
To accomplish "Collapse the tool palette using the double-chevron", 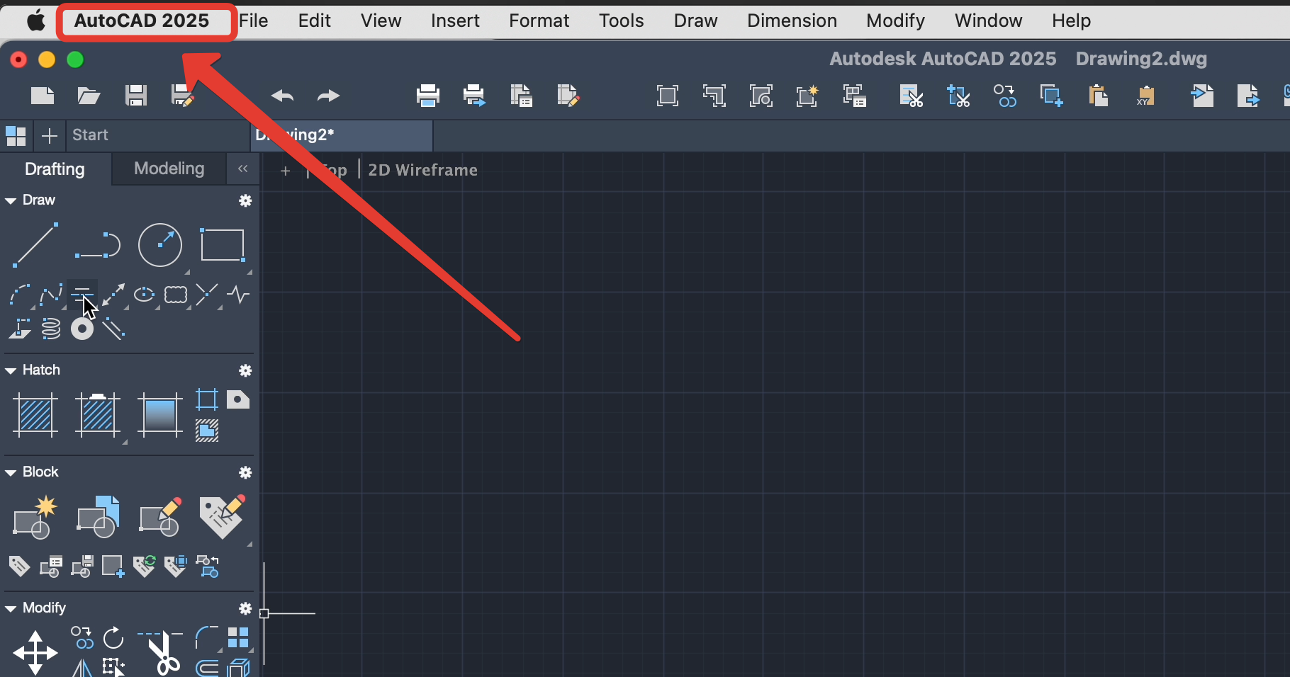I will point(242,169).
